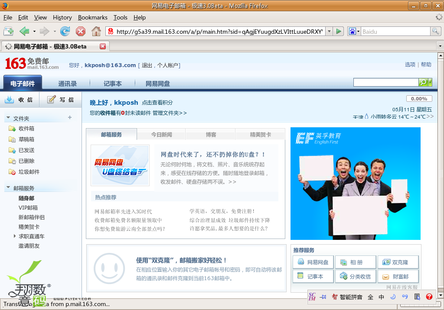Viewport: 444px width, 310px height.
Task: Expand the 求职直通车 tree item
Action: click(15, 236)
